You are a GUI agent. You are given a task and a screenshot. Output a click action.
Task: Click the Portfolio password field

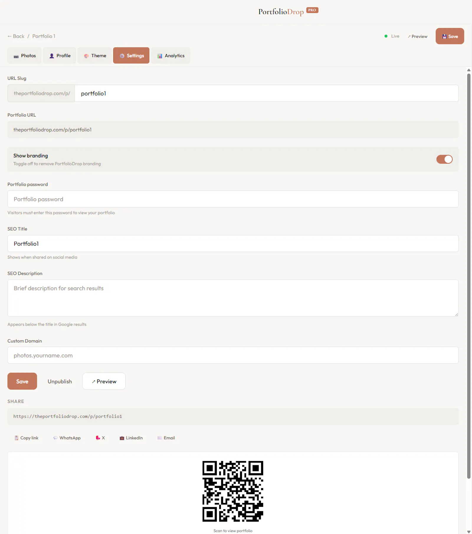pos(233,199)
